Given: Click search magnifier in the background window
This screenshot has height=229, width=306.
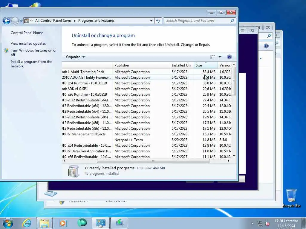Looking at the screenshot, I should click(269, 36).
